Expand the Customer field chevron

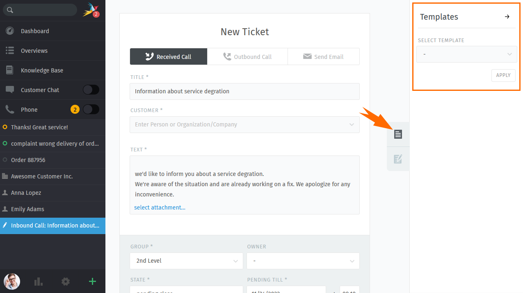[x=352, y=124]
